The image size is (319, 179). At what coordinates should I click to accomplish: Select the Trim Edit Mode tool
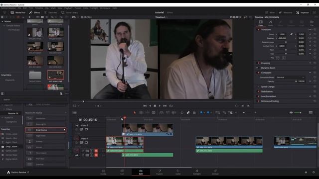coord(141,113)
